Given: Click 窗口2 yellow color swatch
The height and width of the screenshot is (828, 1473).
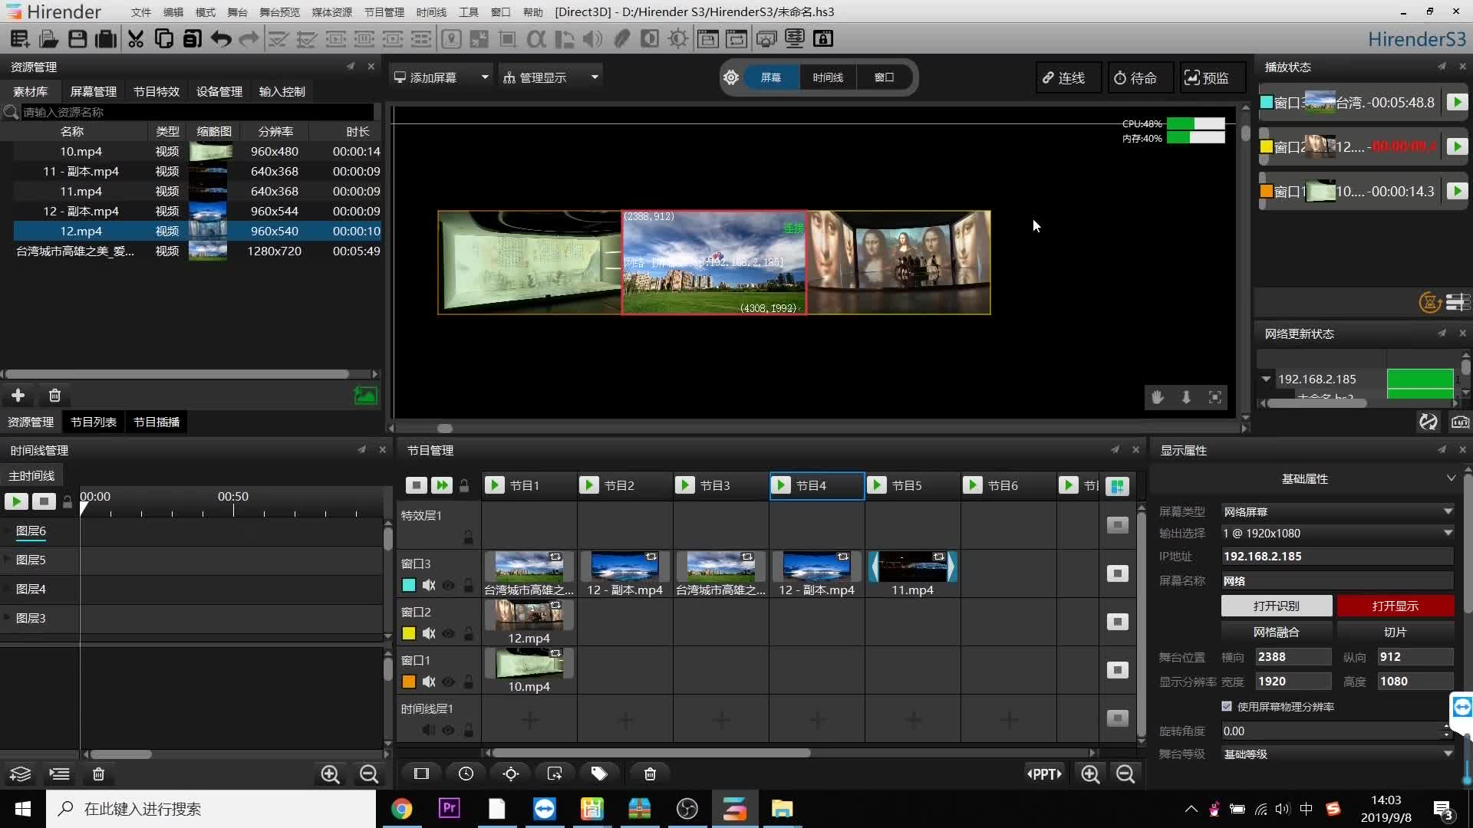Looking at the screenshot, I should 409,633.
